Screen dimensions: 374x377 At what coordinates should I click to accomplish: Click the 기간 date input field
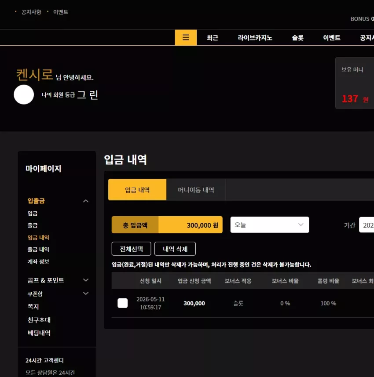(x=366, y=225)
